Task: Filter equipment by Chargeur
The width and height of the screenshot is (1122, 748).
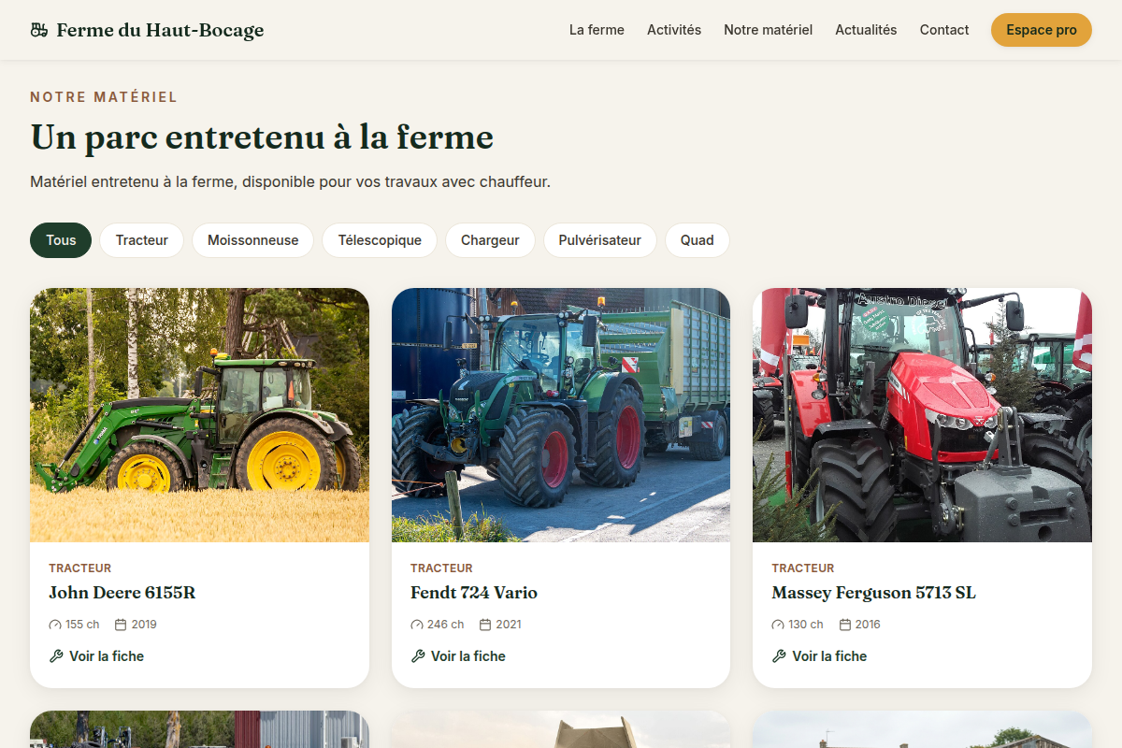Action: pos(490,240)
